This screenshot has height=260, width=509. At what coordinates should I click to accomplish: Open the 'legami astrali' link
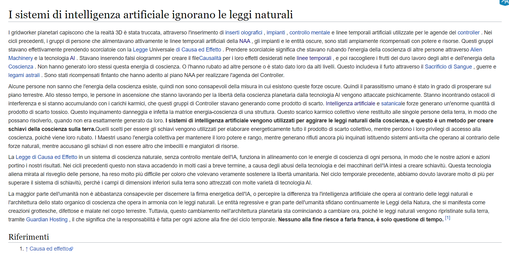point(24,75)
